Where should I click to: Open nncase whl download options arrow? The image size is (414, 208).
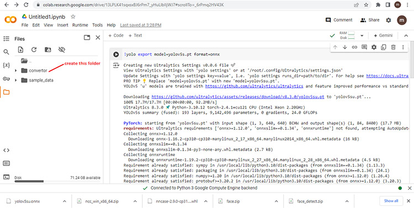coord(206,201)
